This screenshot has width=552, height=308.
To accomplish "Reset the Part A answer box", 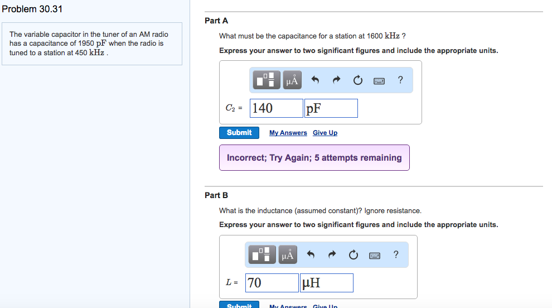I will coord(357,80).
